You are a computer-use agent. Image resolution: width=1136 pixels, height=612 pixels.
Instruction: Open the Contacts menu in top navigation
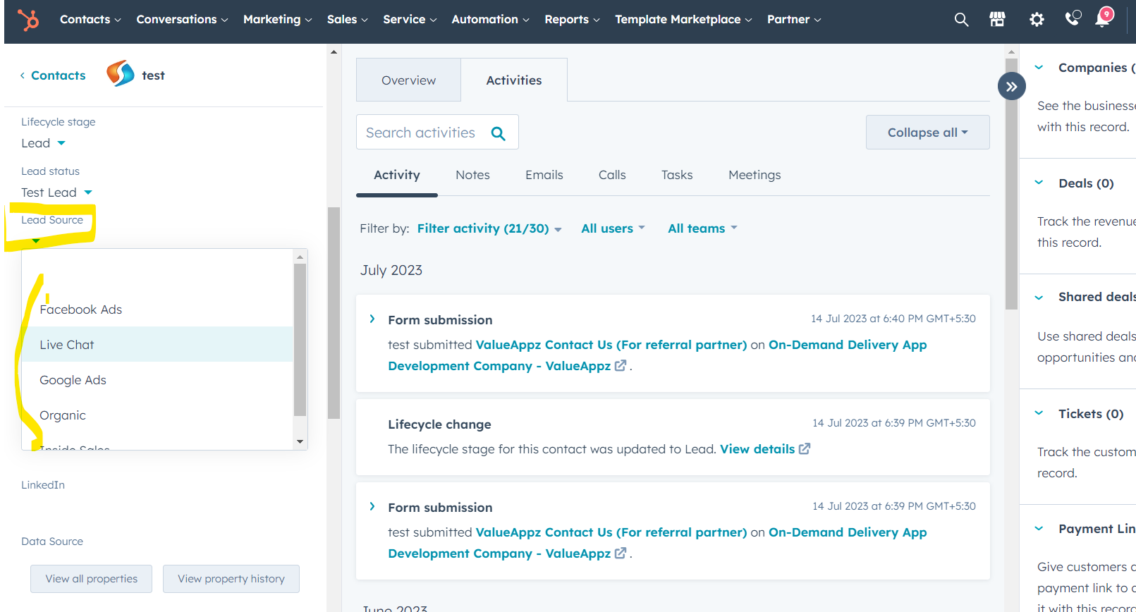[90, 20]
